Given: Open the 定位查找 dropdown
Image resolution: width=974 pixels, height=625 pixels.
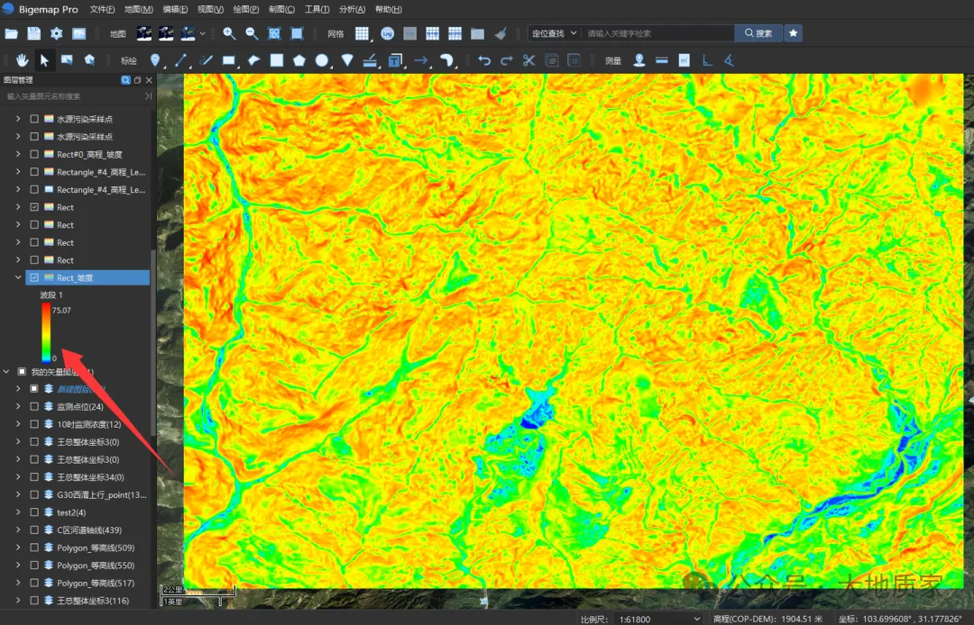Looking at the screenshot, I should (554, 33).
